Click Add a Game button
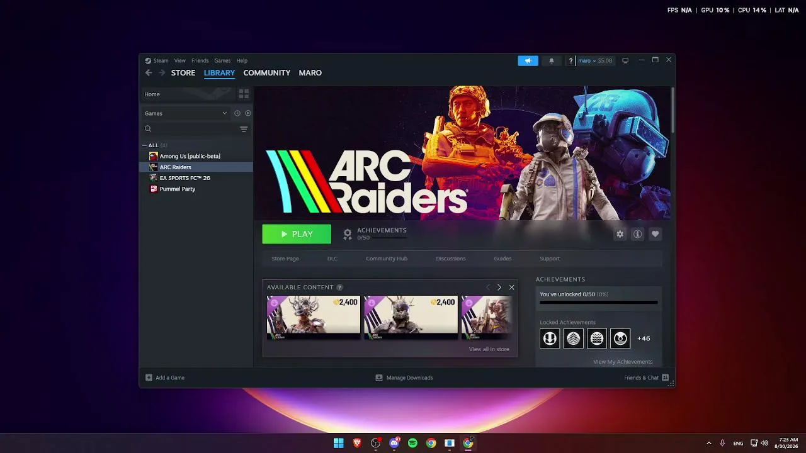Screen dimensions: 806x453 tap(165, 377)
